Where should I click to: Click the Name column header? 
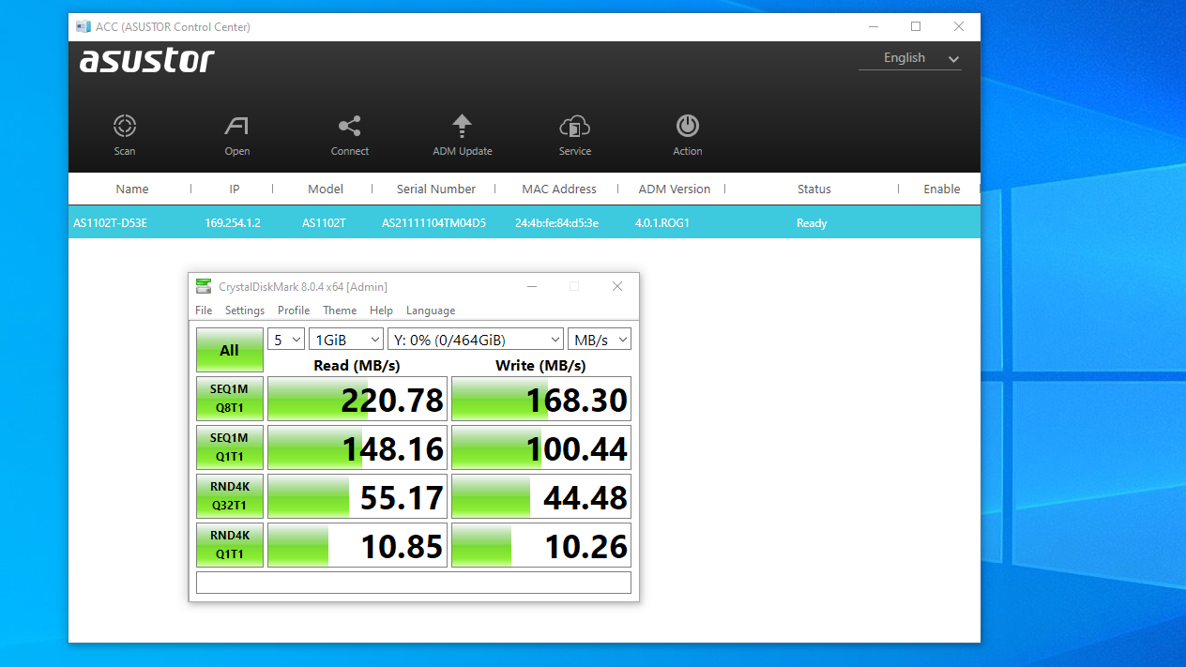coord(132,189)
